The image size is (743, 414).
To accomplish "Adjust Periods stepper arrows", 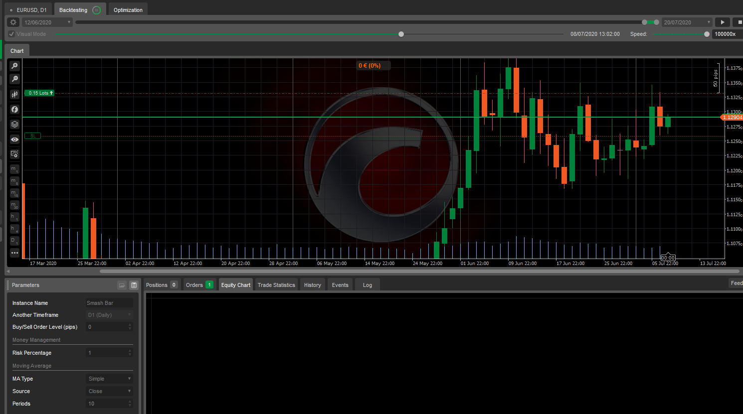I will pyautogui.click(x=130, y=404).
